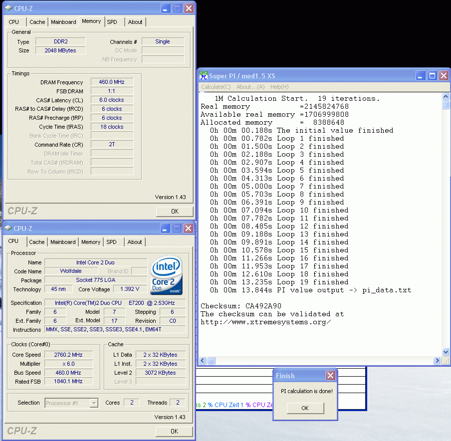Open the Cache tab in the bottom CPU-Z window
This screenshot has height=441, width=451.
click(37, 242)
